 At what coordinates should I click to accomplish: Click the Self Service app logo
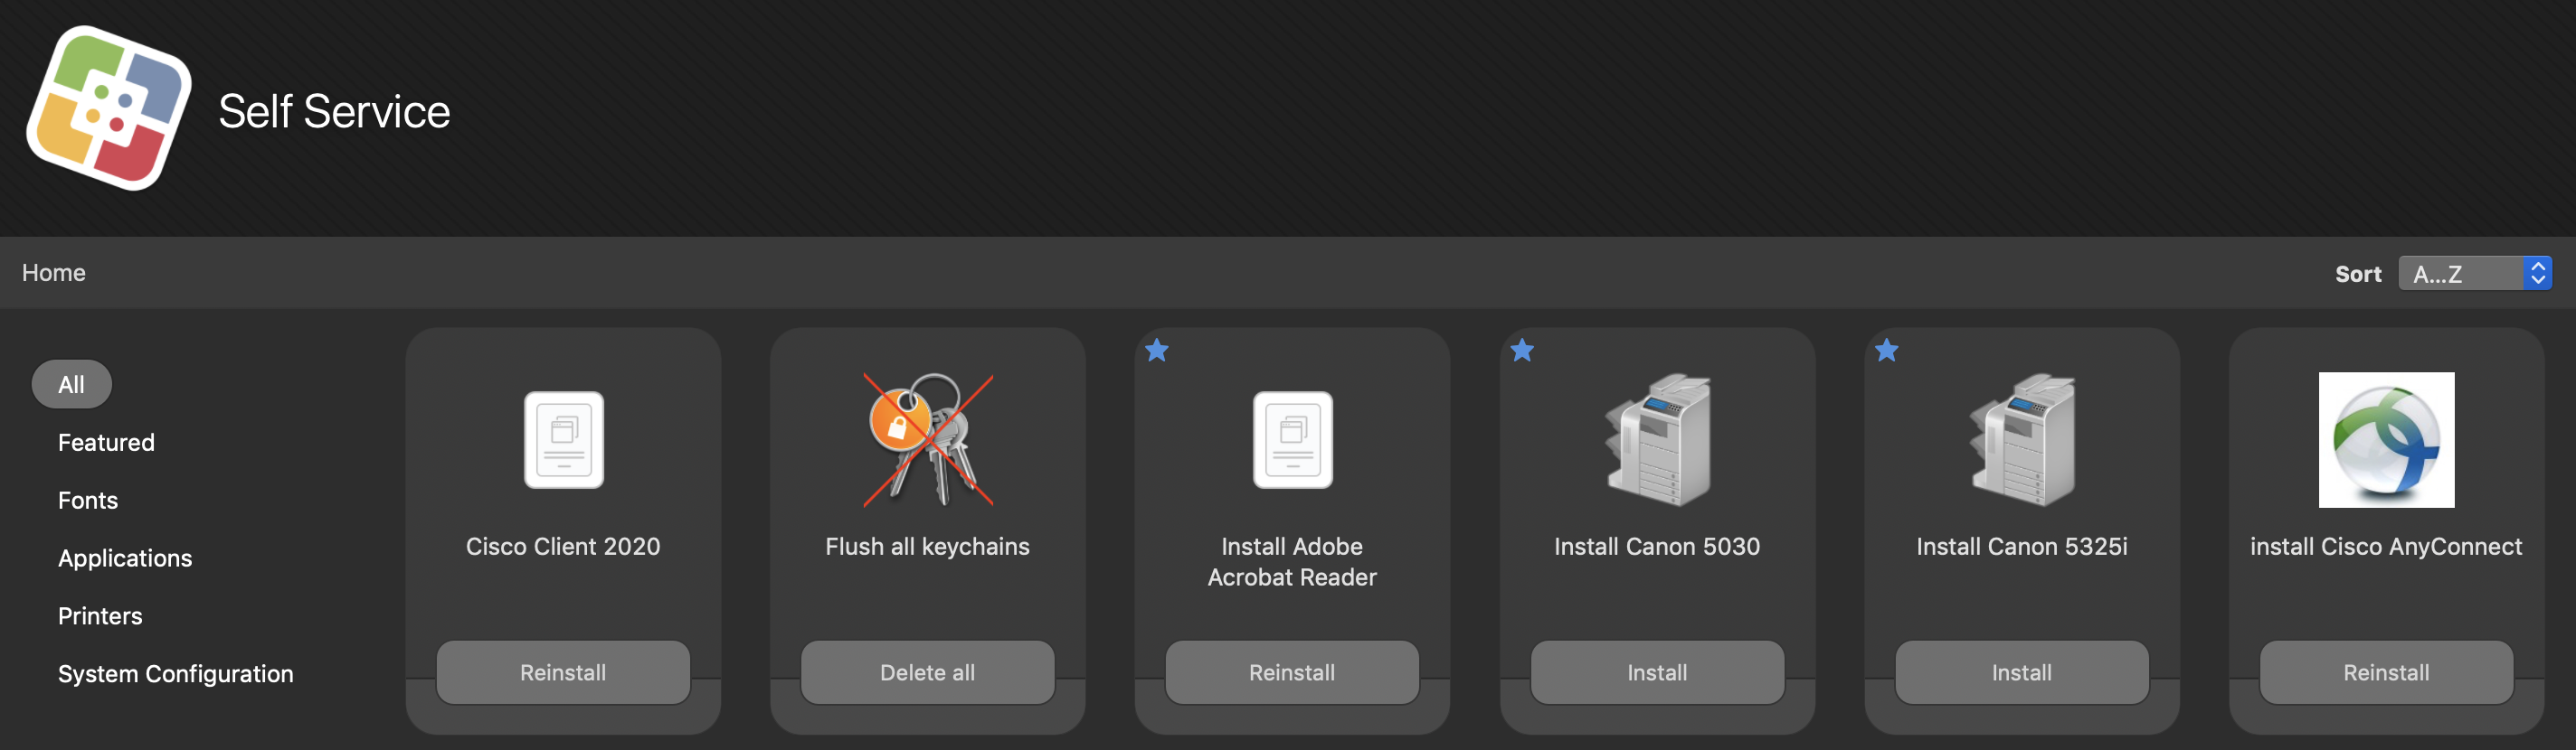[109, 108]
